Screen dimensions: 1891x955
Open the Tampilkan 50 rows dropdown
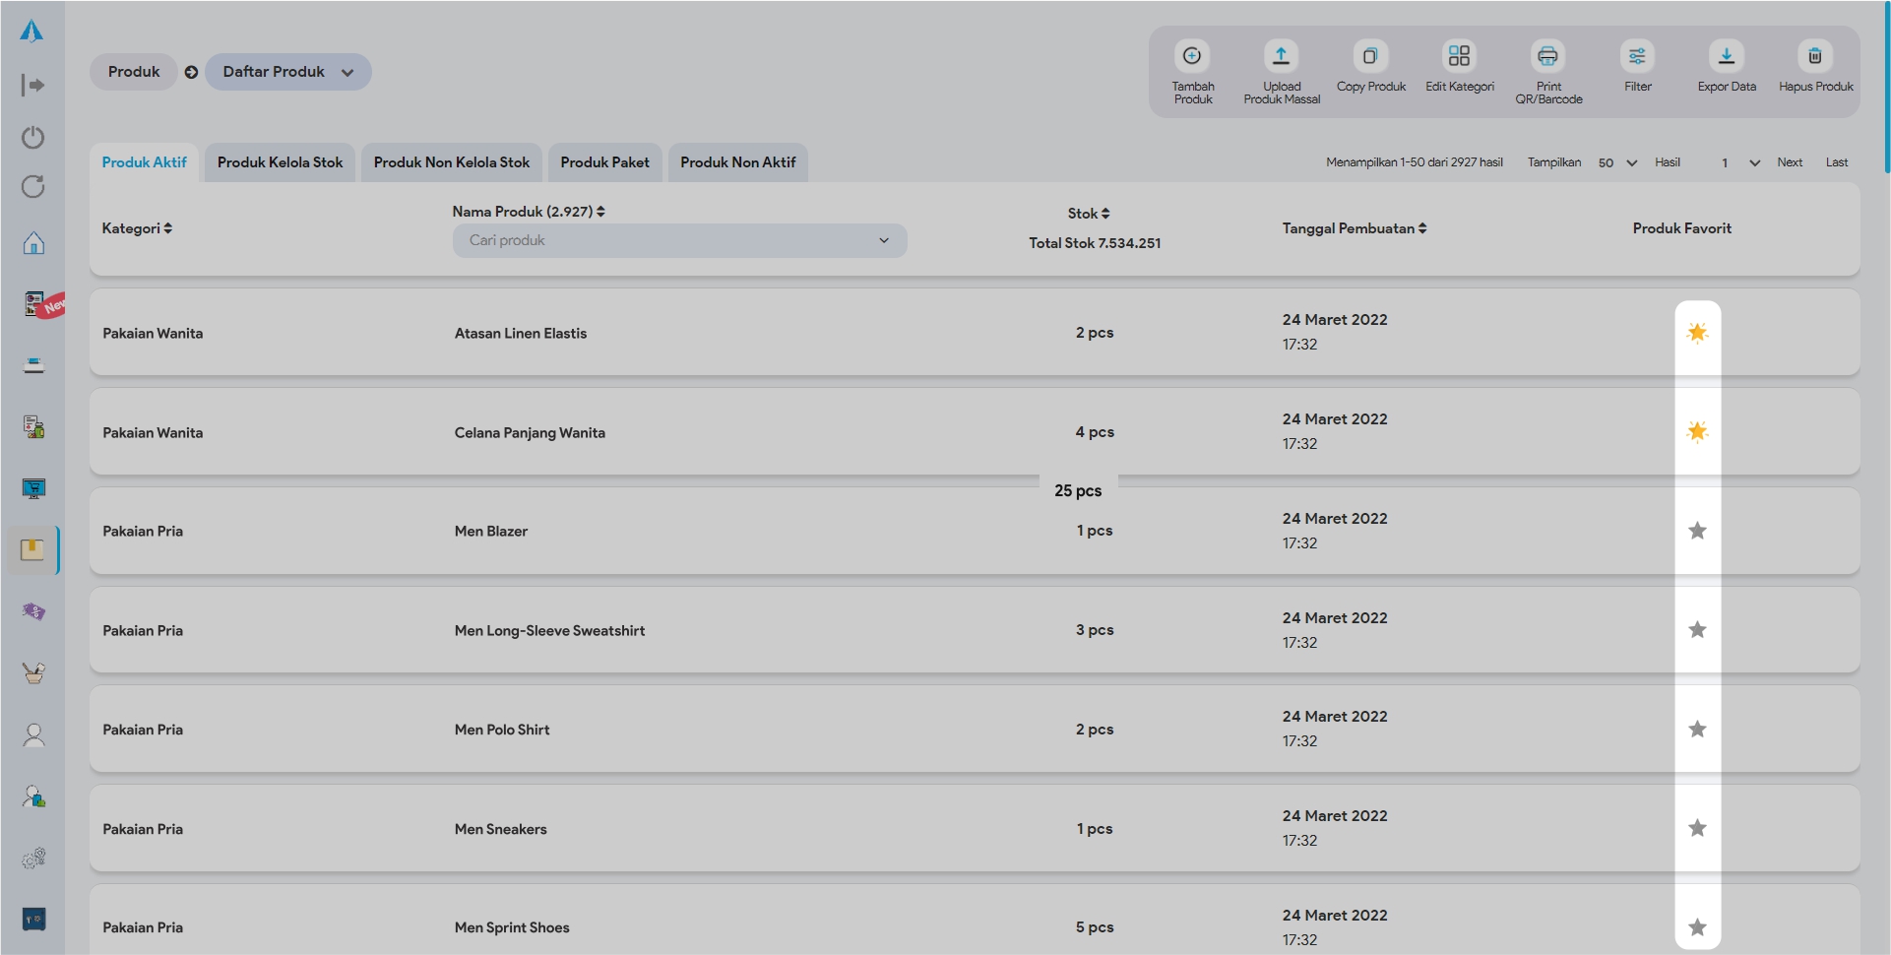(x=1617, y=163)
